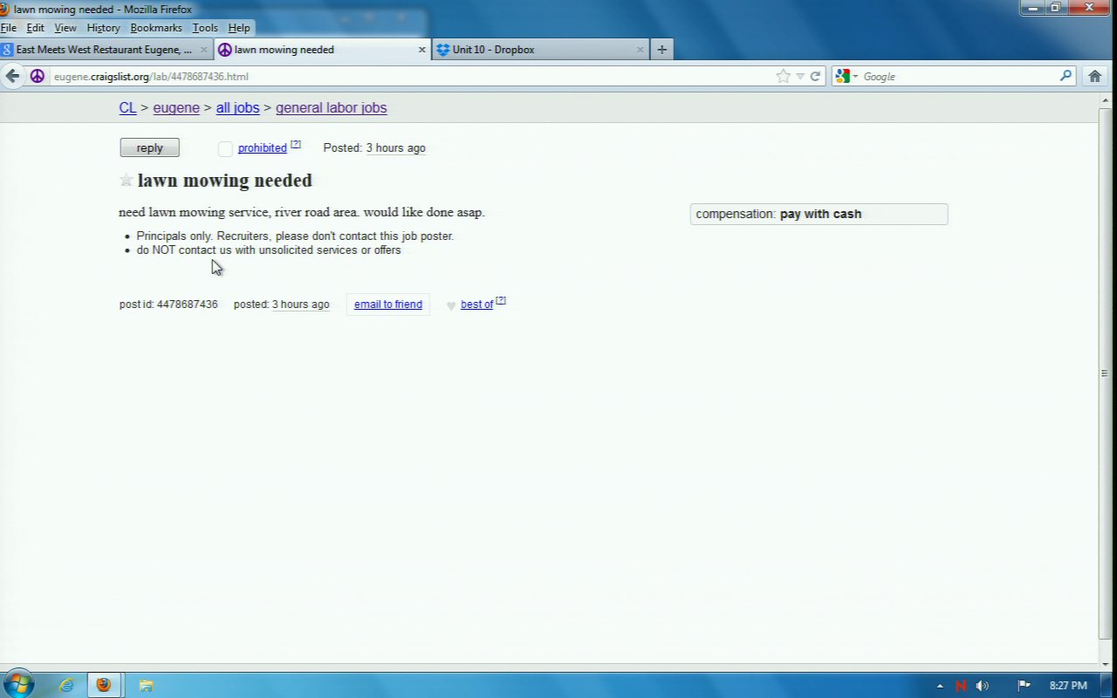Open Firefox home page icon
The image size is (1117, 698).
[x=1094, y=76]
